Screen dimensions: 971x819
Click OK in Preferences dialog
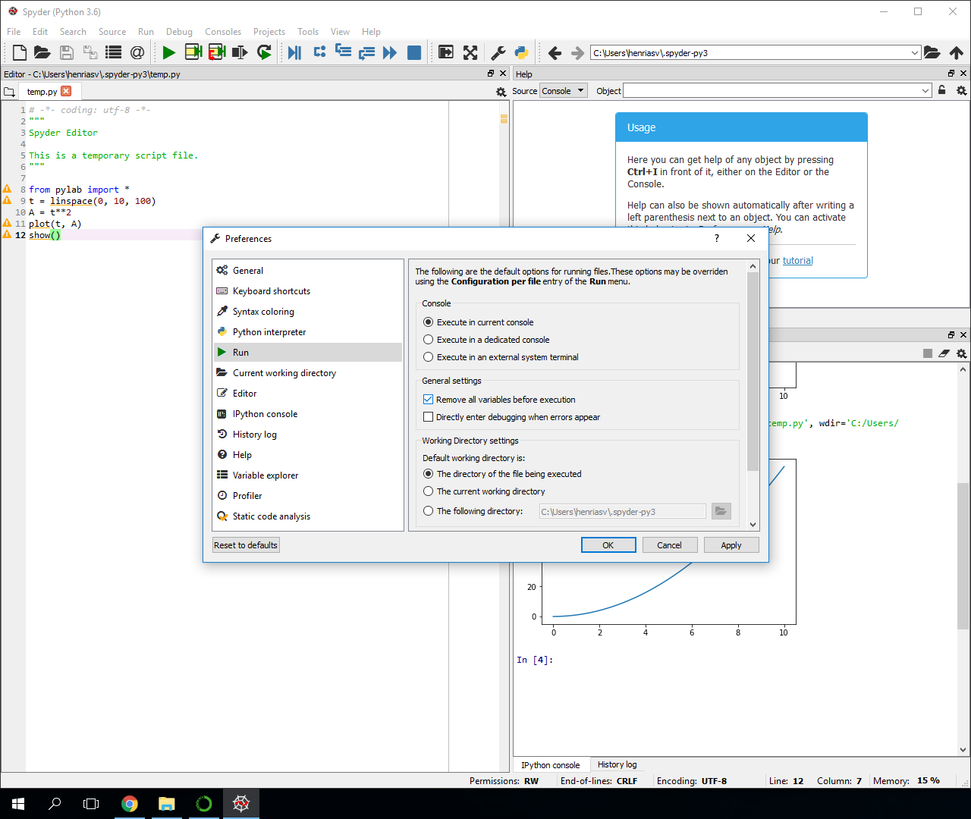point(608,545)
